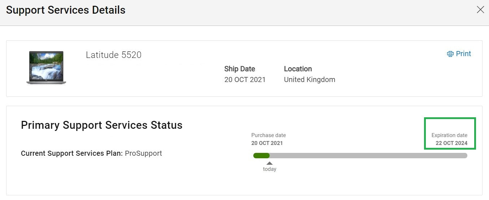Click the today label under the bar
This screenshot has width=489, height=200.
tap(270, 169)
